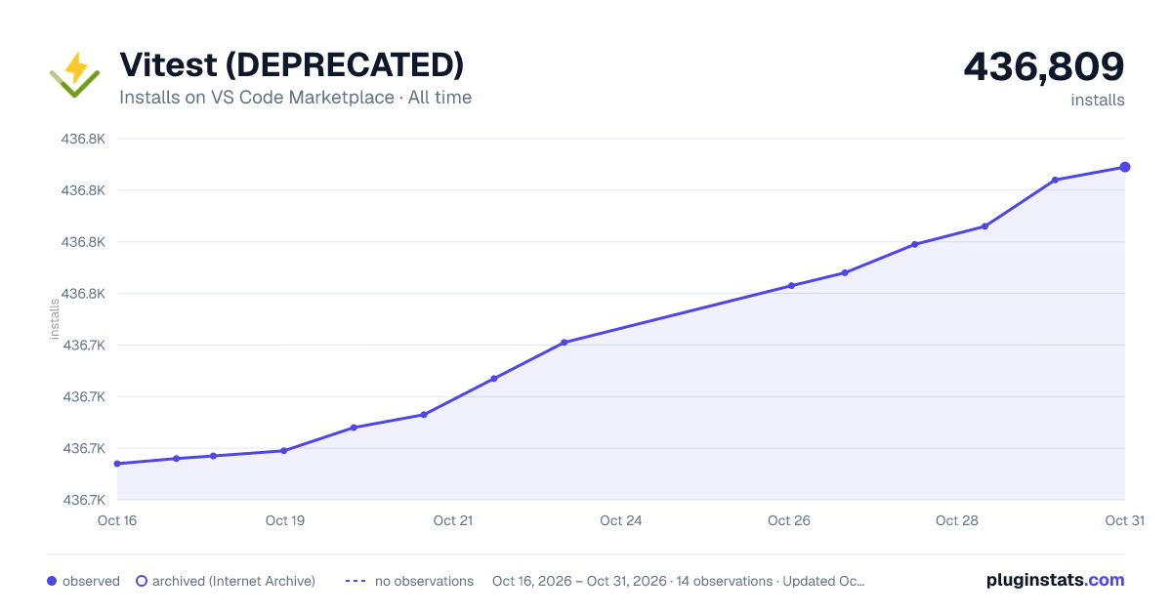
Task: Click the 'Oct 31' x-axis label
Action: pyautogui.click(x=1124, y=520)
